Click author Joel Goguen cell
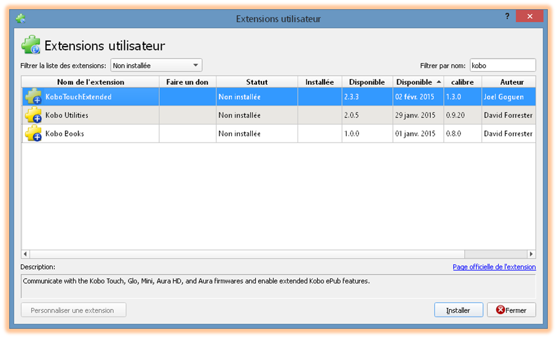 coord(508,97)
